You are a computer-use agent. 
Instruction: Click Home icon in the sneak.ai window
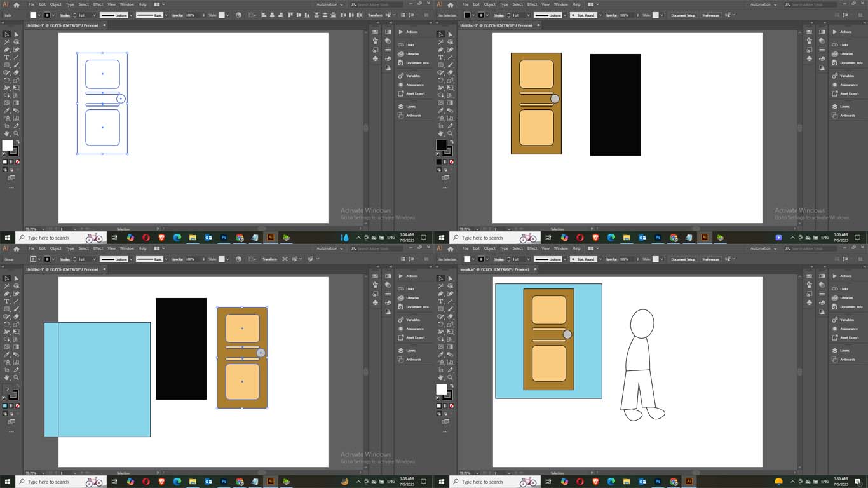[x=450, y=248]
